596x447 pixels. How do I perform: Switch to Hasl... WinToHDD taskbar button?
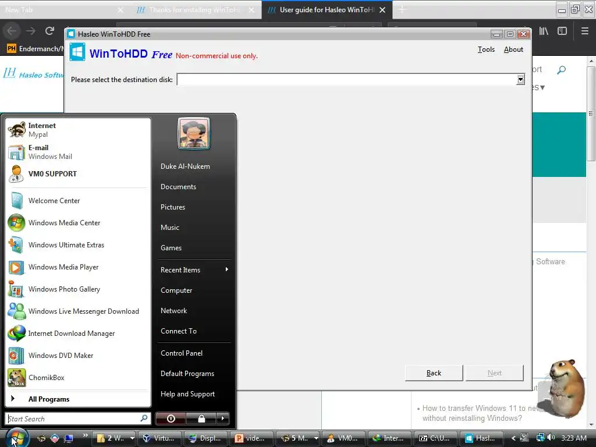pyautogui.click(x=481, y=438)
